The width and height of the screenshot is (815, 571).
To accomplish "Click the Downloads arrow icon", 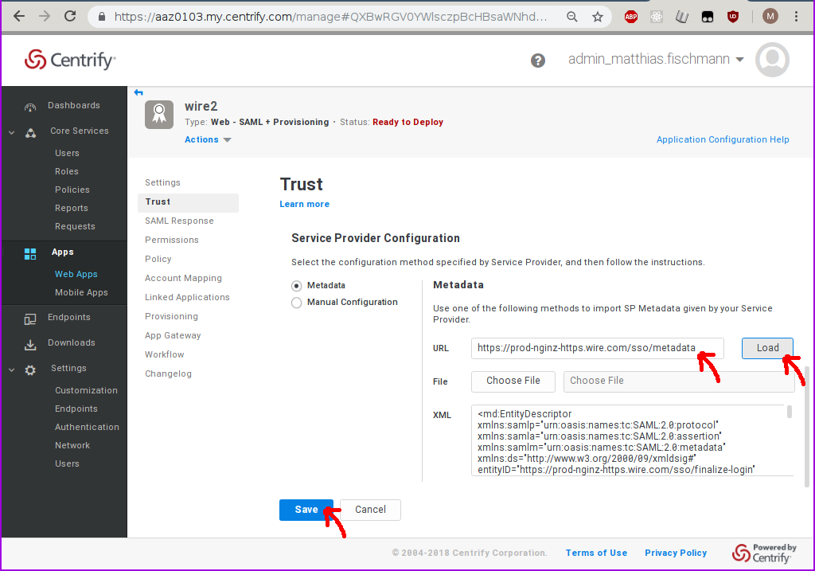I will [30, 344].
